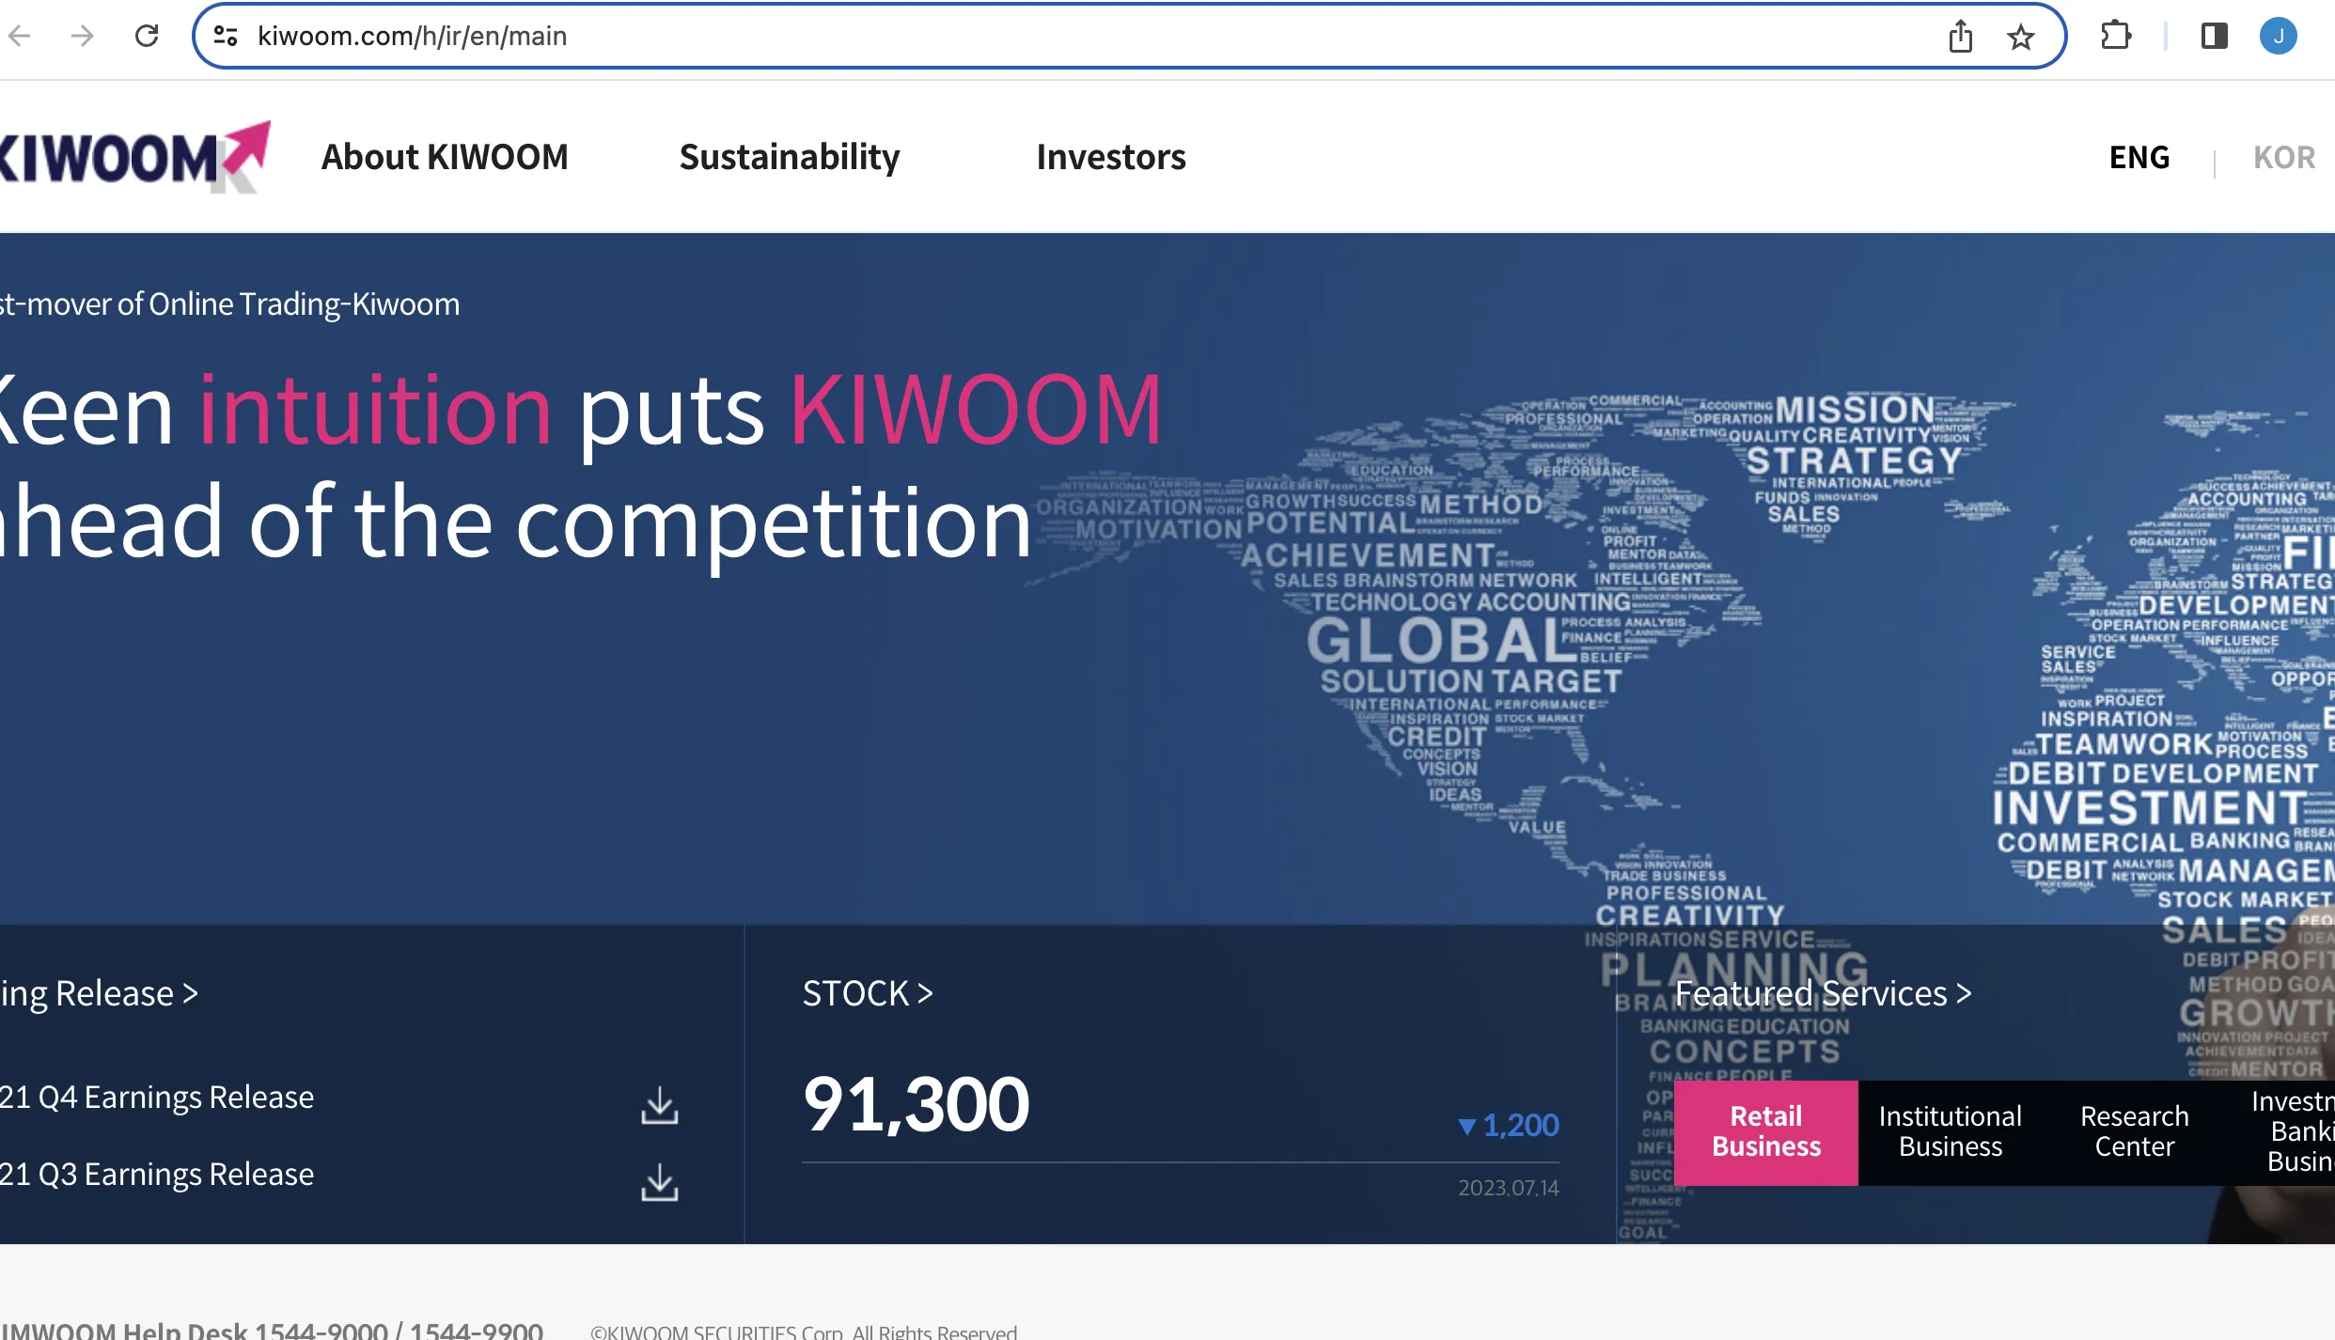The height and width of the screenshot is (1340, 2335).
Task: Open Q4 Earnings Release entry
Action: click(x=157, y=1097)
